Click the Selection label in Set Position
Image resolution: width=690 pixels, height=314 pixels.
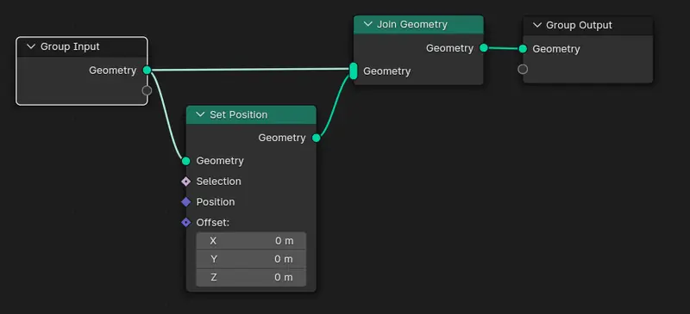click(219, 182)
